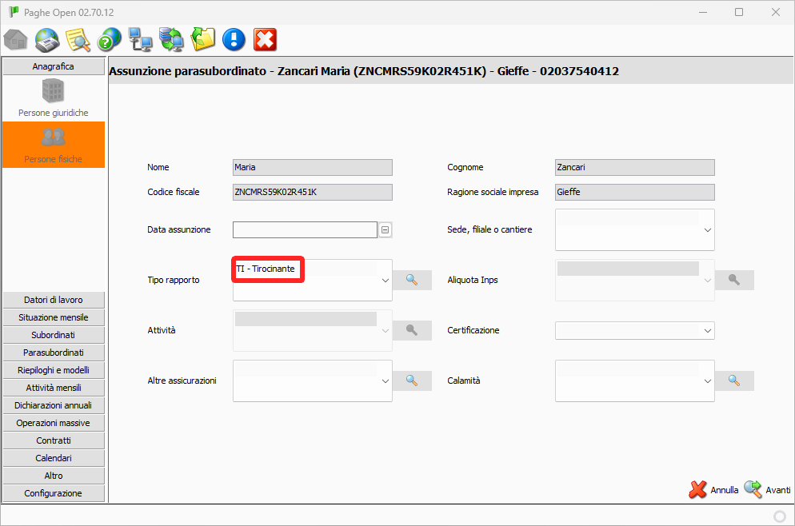This screenshot has height=526, width=795.
Task: Switch to the Parasubordinati section
Action: [x=54, y=353]
